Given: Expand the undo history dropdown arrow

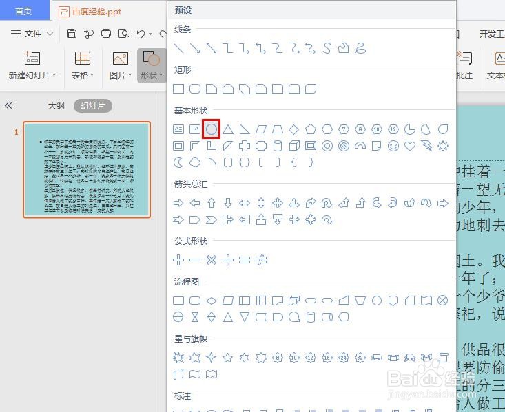Looking at the screenshot, I should click(150, 34).
